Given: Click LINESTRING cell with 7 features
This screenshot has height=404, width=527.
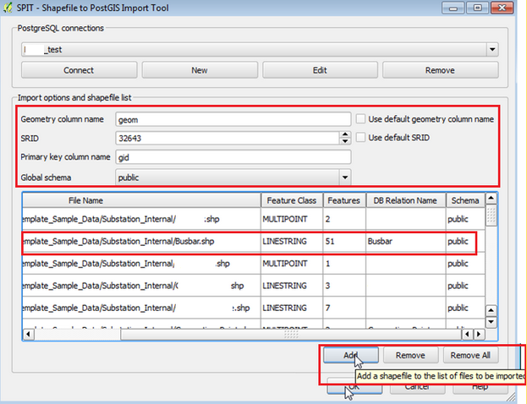Looking at the screenshot, I should pos(292,308).
